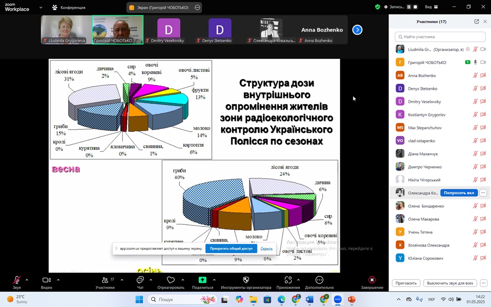The height and width of the screenshot is (307, 491).
Task: Open Zoom icon in taskbar
Action: tap(338, 299)
